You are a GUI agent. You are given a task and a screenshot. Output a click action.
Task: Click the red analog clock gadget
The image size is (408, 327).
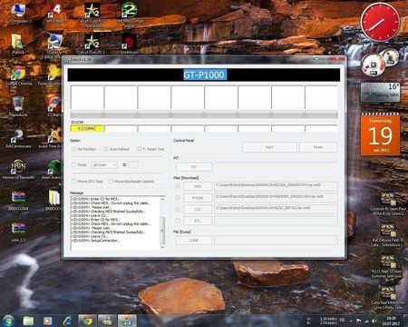pos(381,23)
